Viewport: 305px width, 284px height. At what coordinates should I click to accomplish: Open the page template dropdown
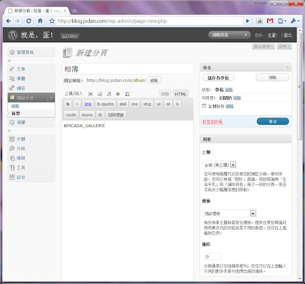pos(229,214)
